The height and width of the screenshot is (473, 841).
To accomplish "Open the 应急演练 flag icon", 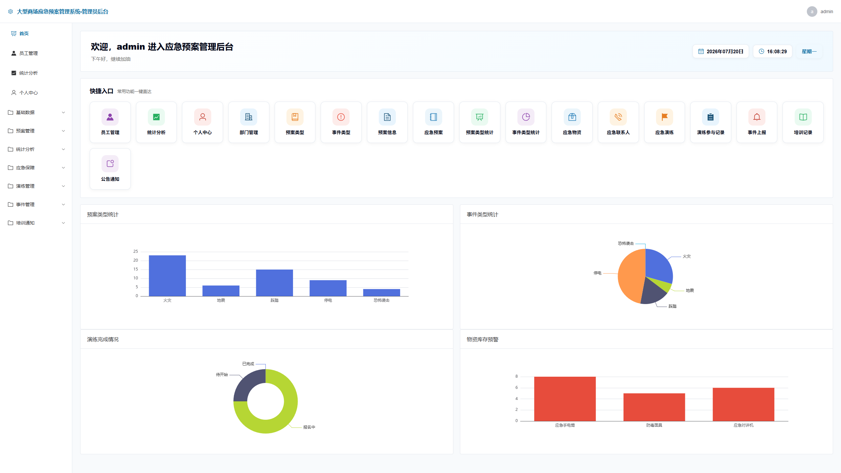I will [664, 117].
